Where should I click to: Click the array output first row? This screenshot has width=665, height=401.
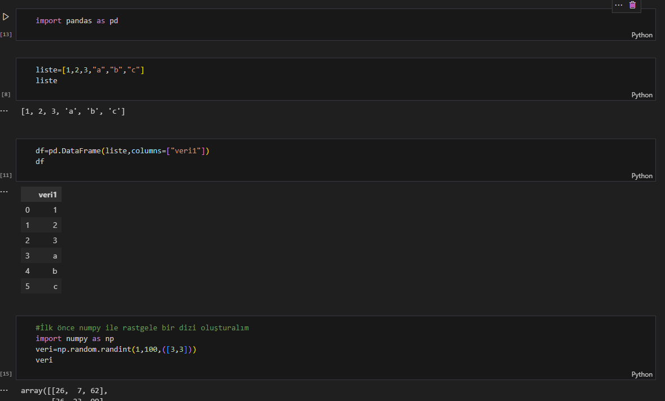click(64, 391)
